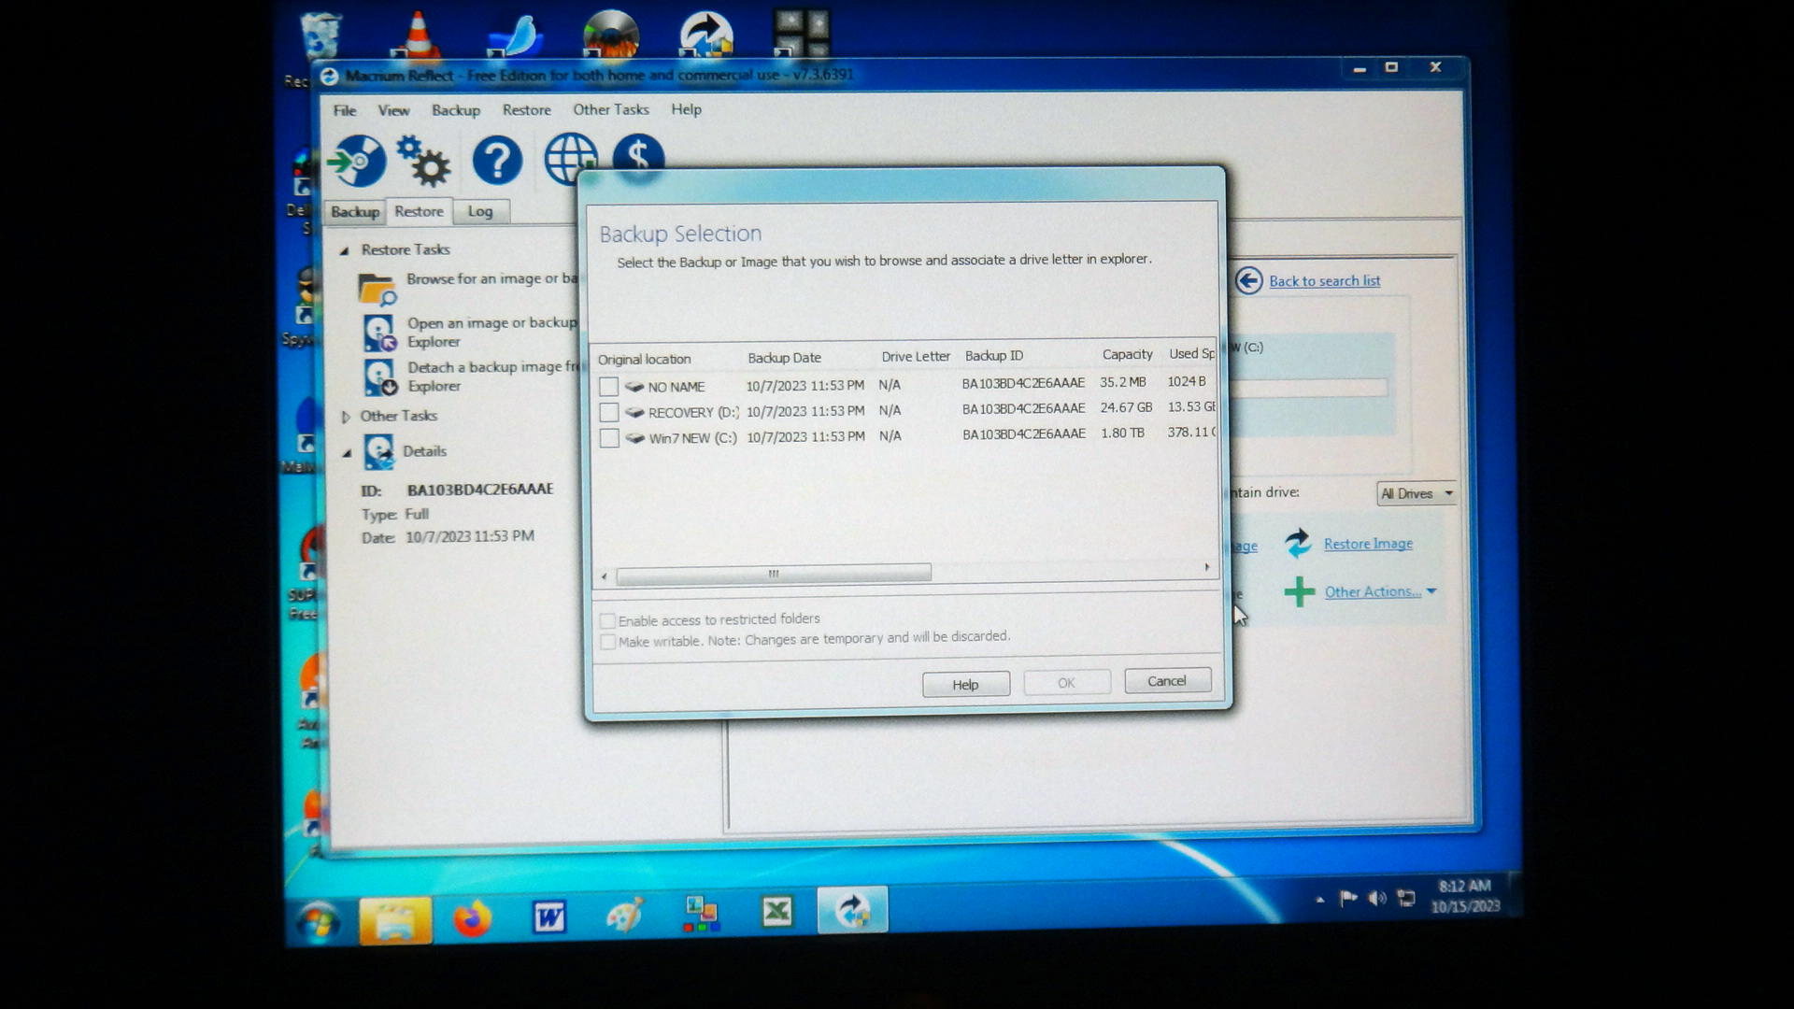Toggle the Make writable checkbox
Image resolution: width=1794 pixels, height=1009 pixels.
pos(607,642)
